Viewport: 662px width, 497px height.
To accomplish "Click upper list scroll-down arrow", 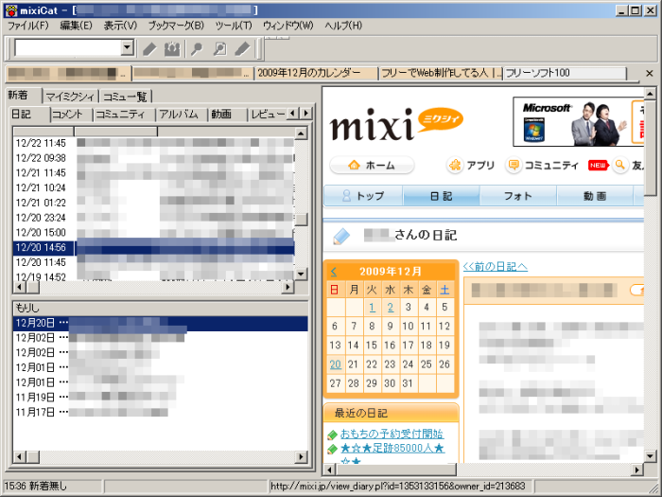I will 301,274.
